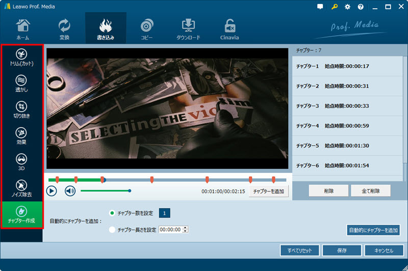Click the 保存 (Save) button
Screen dimensions: 408x271
[342, 251]
